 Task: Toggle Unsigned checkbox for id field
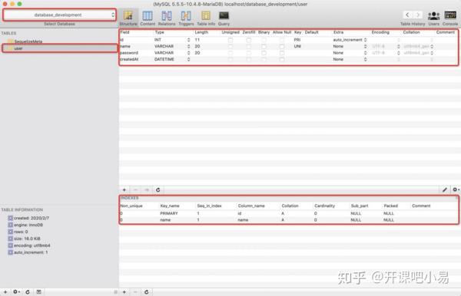coord(230,40)
